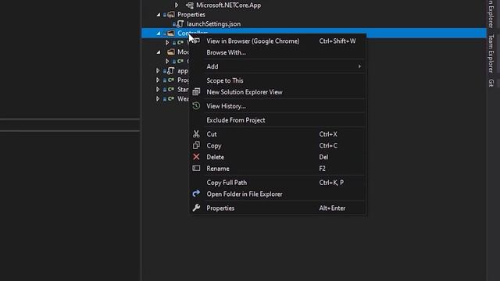Open Properties from the context menu
Screen dimensions: 500x281
pyautogui.click(x=277, y=208)
